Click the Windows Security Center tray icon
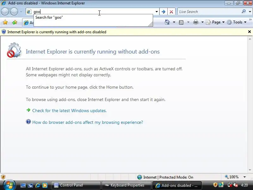253x190 pixels. [x=215, y=185]
